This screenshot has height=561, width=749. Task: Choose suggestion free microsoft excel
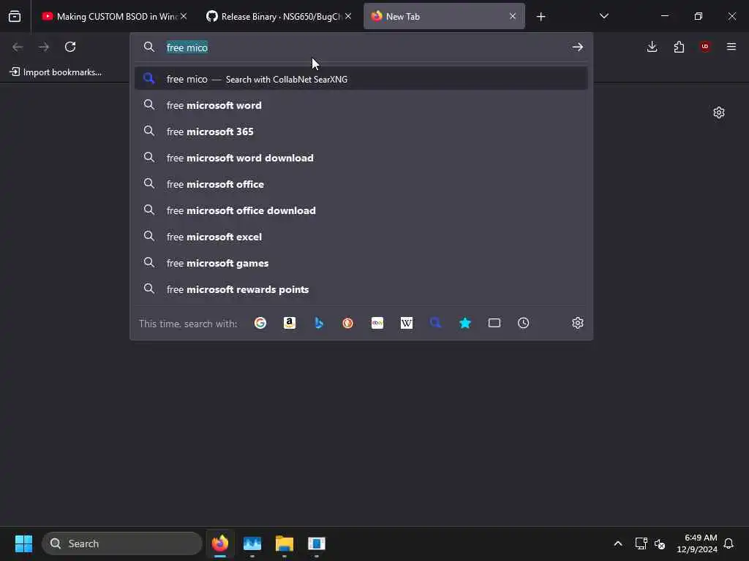point(361,236)
